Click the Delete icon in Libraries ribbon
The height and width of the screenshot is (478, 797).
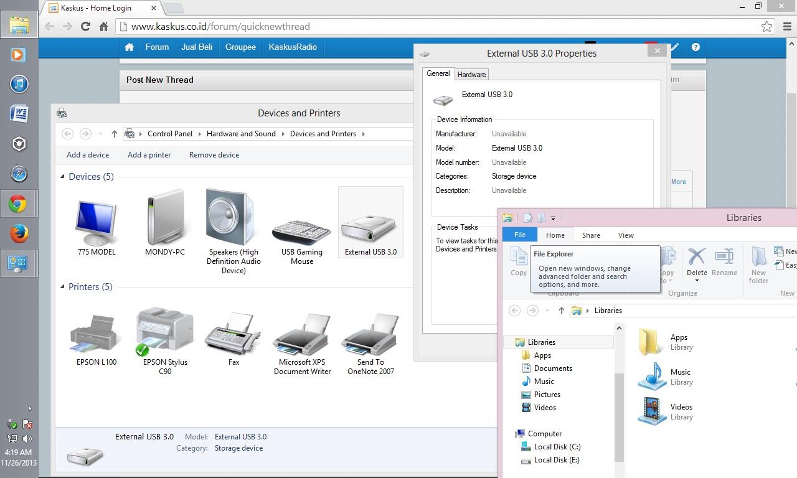[696, 261]
